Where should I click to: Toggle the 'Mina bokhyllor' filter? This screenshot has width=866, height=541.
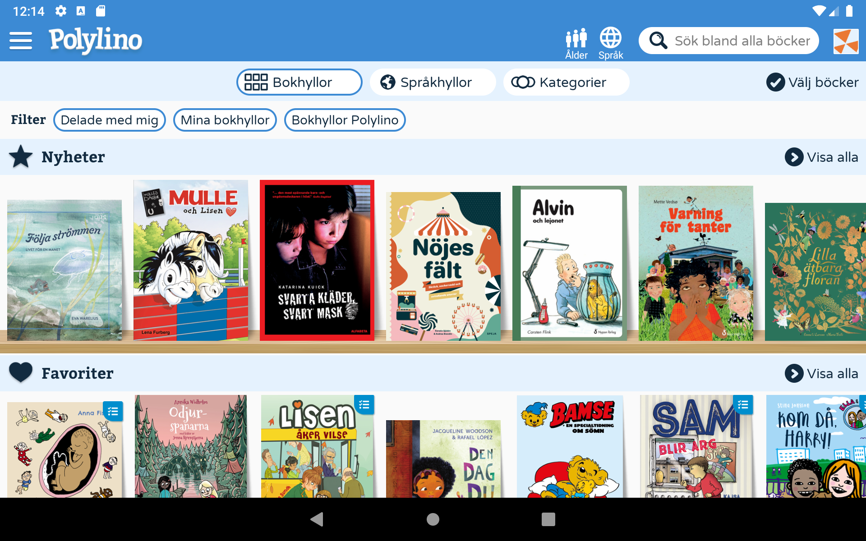[225, 120]
